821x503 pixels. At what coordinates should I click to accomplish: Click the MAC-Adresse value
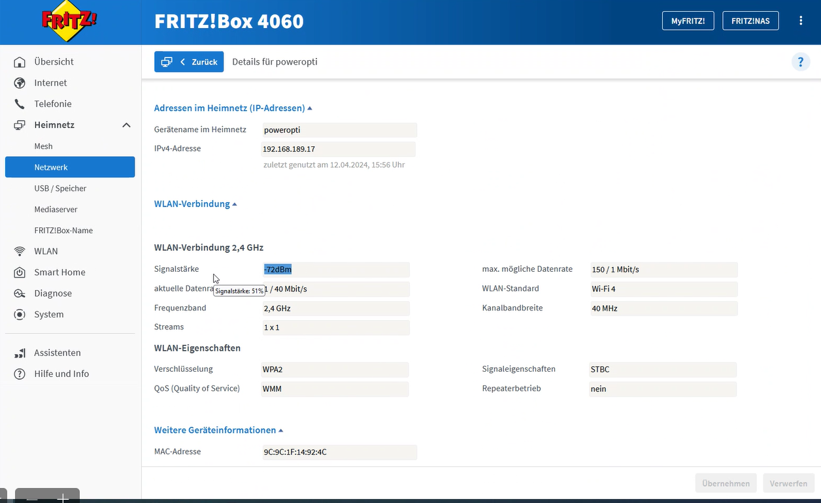339,452
